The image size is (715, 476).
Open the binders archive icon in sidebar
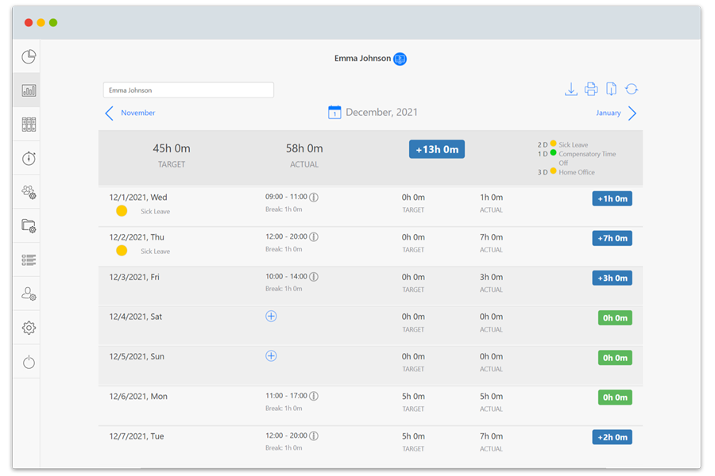coord(29,125)
